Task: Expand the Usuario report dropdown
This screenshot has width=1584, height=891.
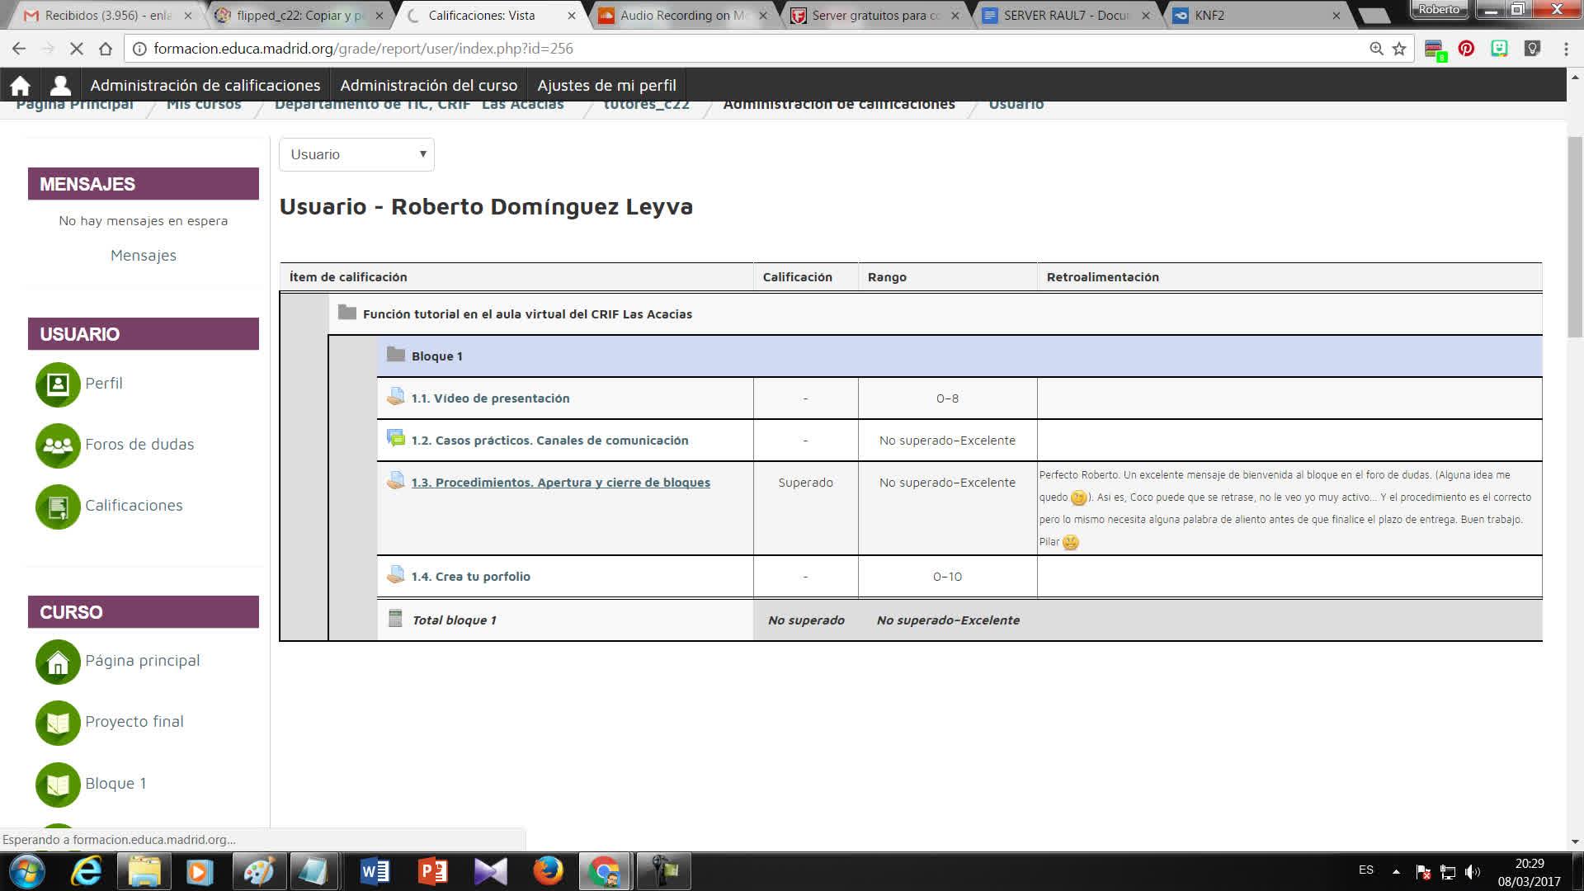Action: point(356,154)
